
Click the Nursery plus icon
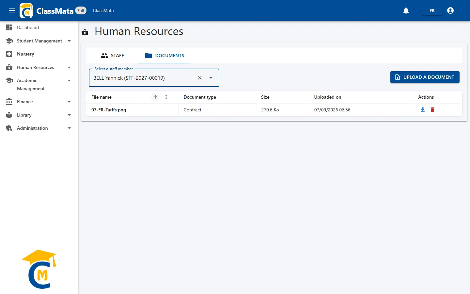point(9,54)
